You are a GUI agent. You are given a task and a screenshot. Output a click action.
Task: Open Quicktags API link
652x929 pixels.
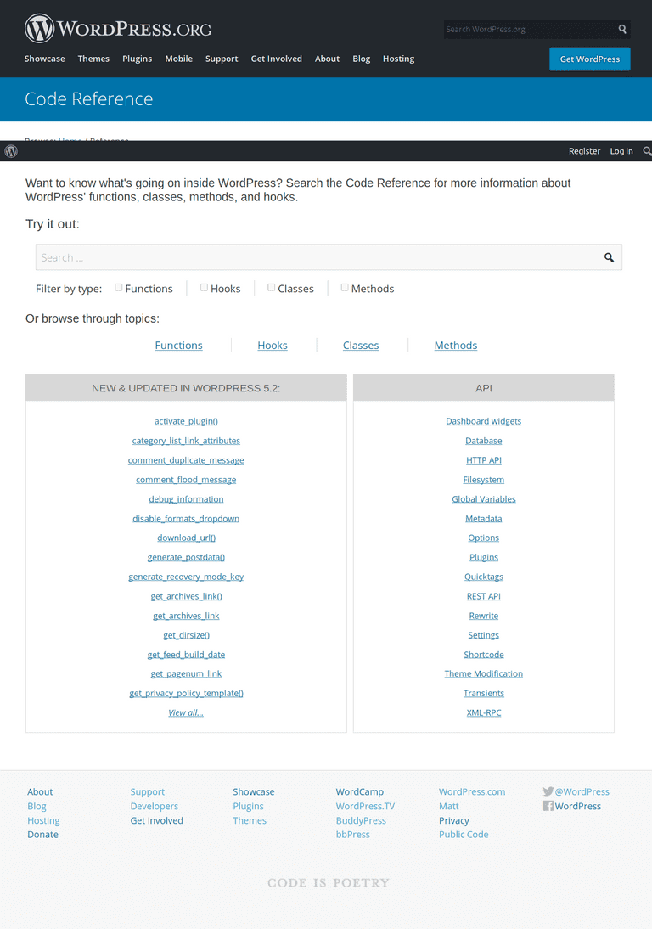484,577
